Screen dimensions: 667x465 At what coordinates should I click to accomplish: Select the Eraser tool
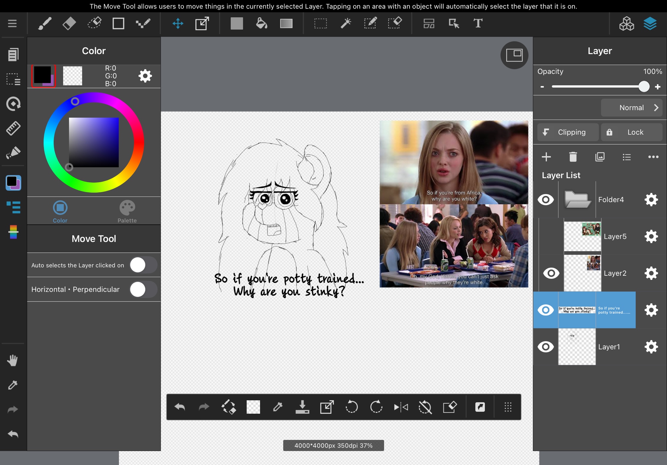click(69, 24)
